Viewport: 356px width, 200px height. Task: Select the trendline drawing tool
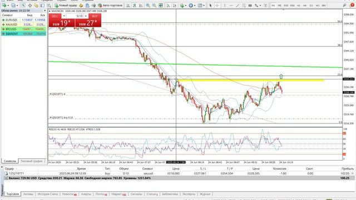pyautogui.click(x=238, y=5)
